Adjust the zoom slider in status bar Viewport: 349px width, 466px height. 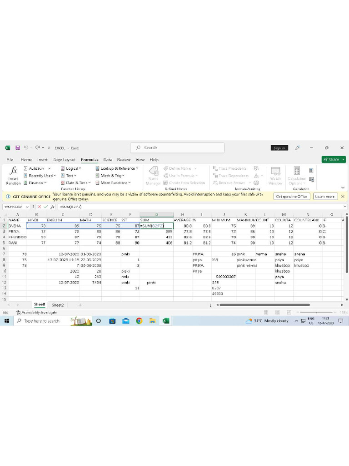[x=316, y=312]
